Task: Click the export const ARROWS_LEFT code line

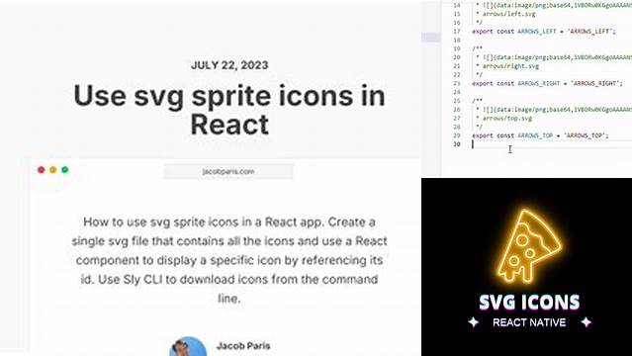Action: coord(544,31)
